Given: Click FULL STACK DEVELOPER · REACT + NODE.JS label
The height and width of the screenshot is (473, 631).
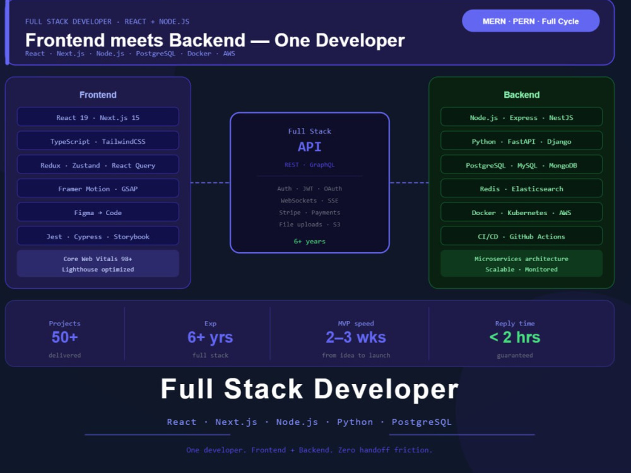Looking at the screenshot, I should click(107, 21).
